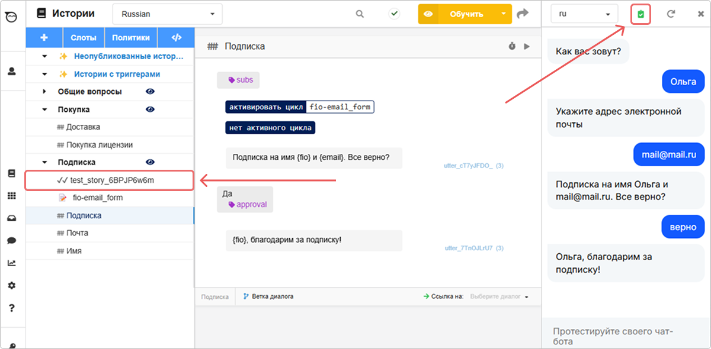Restart the chat with the refresh icon

pos(671,13)
